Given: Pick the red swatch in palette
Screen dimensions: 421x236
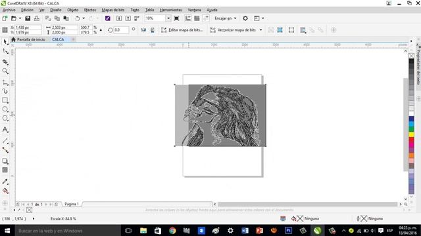Looking at the screenshot, I should pos(411,140).
